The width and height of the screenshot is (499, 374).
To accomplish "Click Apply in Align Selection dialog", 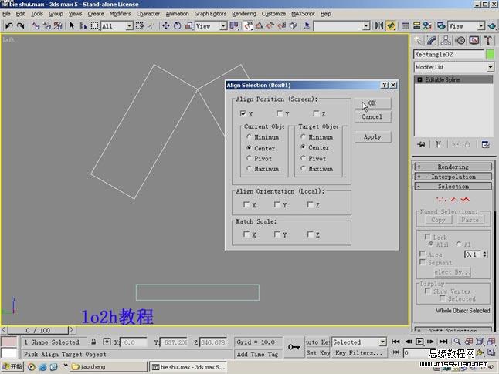I will click(x=373, y=137).
